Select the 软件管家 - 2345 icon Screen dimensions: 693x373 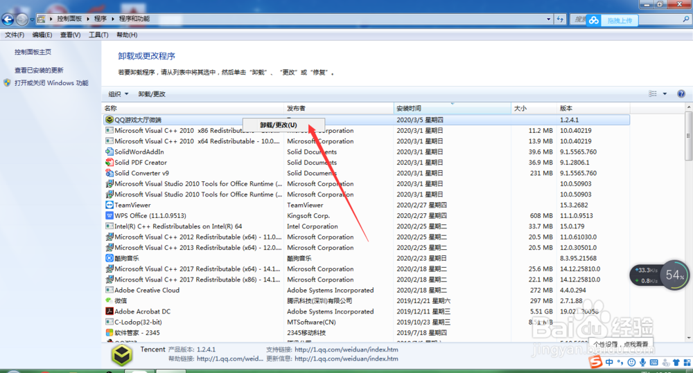click(109, 332)
